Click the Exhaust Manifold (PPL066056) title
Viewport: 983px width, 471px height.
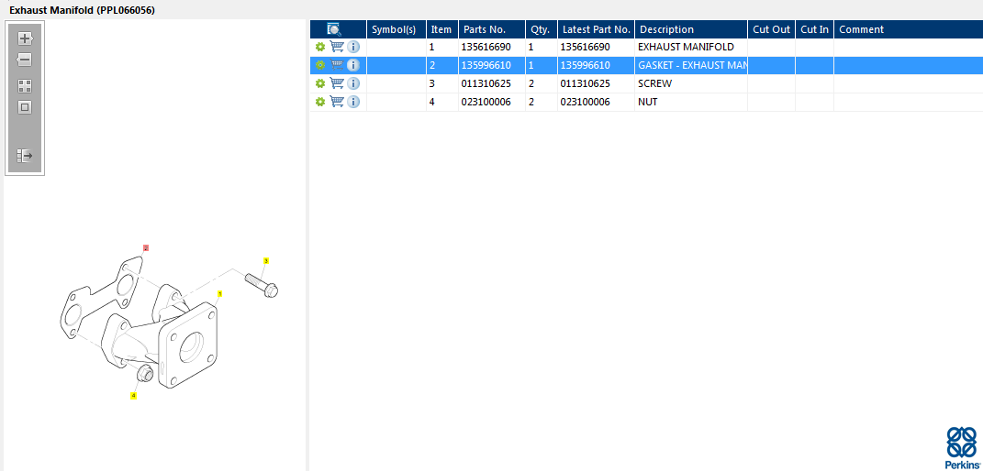point(82,10)
